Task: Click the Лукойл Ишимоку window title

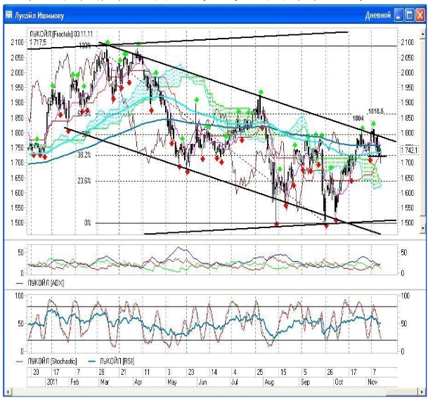Action: pyautogui.click(x=39, y=15)
